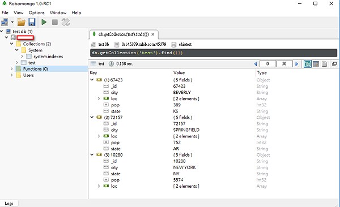Edit the limit value field showing 50
The width and height of the screenshot is (340, 207).
[284, 64]
